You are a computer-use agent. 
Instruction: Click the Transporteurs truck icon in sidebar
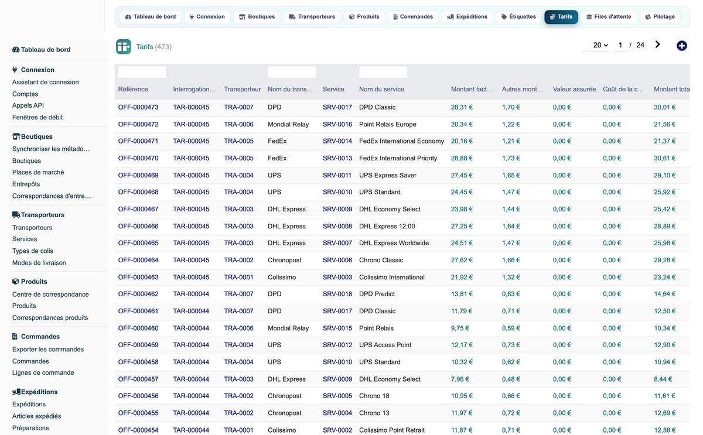click(x=16, y=215)
